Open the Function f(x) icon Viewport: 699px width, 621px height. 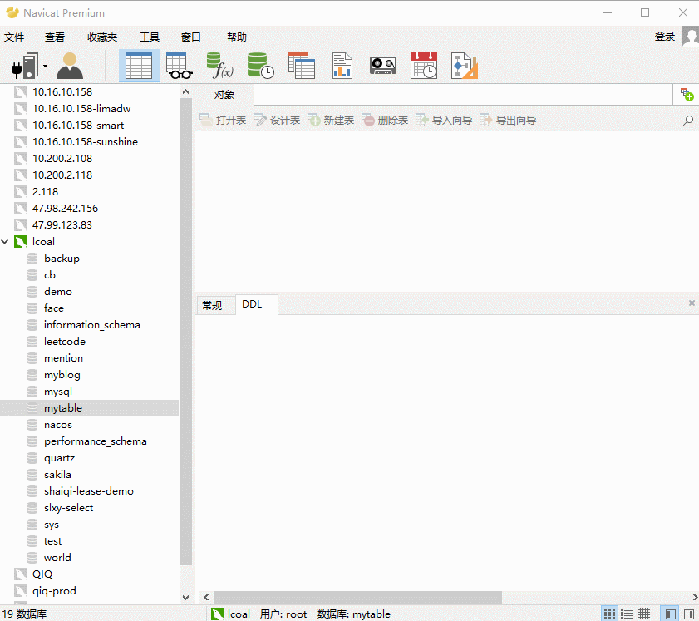(x=219, y=66)
